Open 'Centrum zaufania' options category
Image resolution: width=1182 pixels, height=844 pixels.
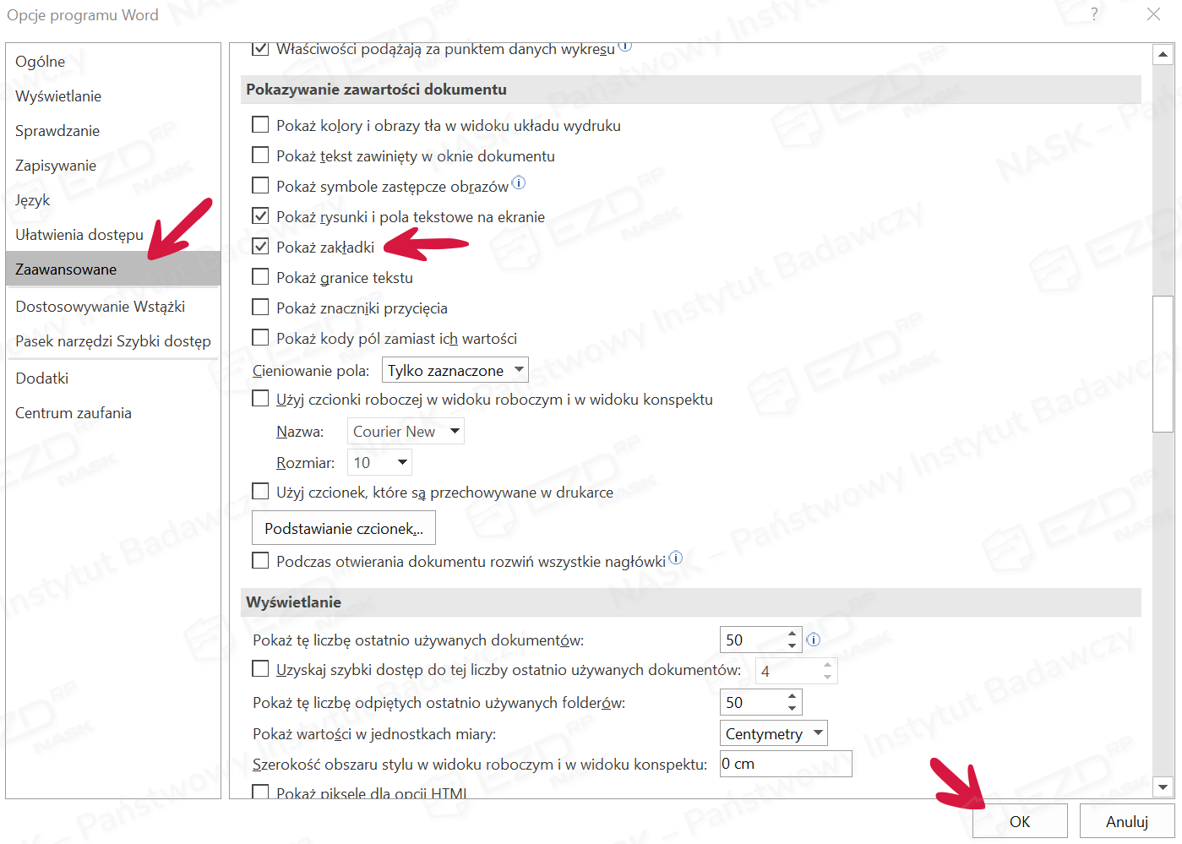click(x=74, y=413)
